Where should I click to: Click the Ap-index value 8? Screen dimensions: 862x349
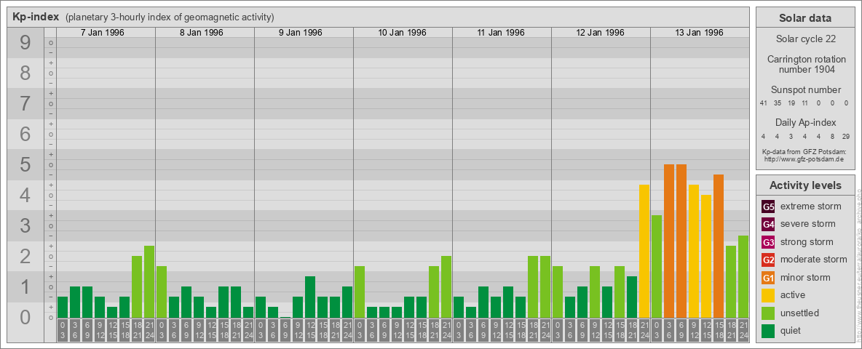[x=832, y=136]
